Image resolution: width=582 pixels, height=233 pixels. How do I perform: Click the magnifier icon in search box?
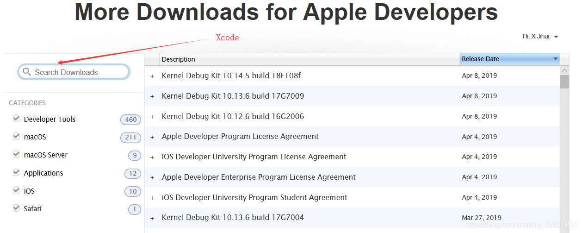coord(27,72)
